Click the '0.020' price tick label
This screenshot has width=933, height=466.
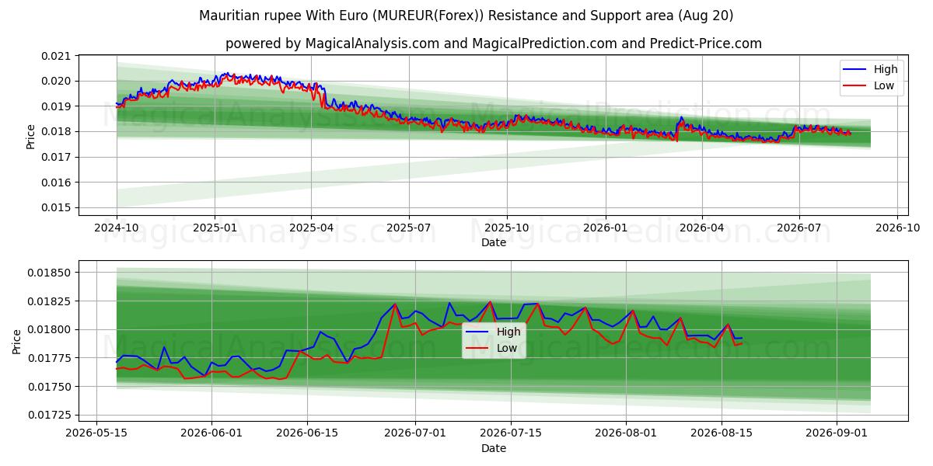click(56, 81)
